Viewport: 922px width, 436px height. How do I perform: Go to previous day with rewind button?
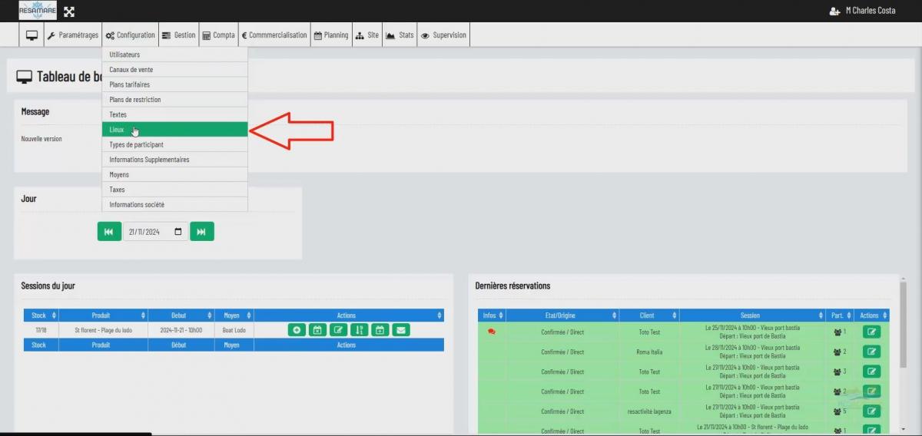tap(109, 232)
